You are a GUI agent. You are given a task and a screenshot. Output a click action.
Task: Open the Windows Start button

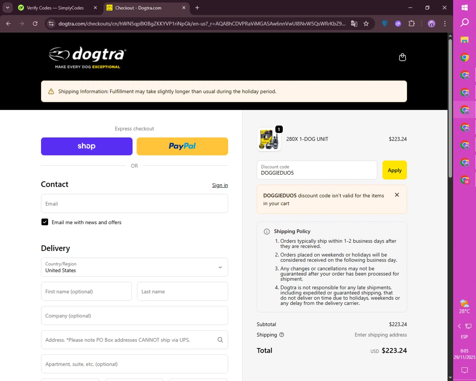(465, 8)
